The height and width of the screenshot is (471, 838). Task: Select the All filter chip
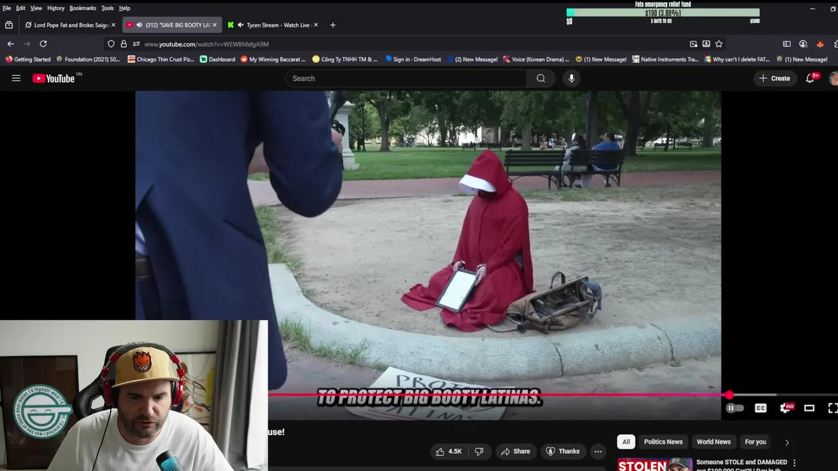(x=626, y=442)
